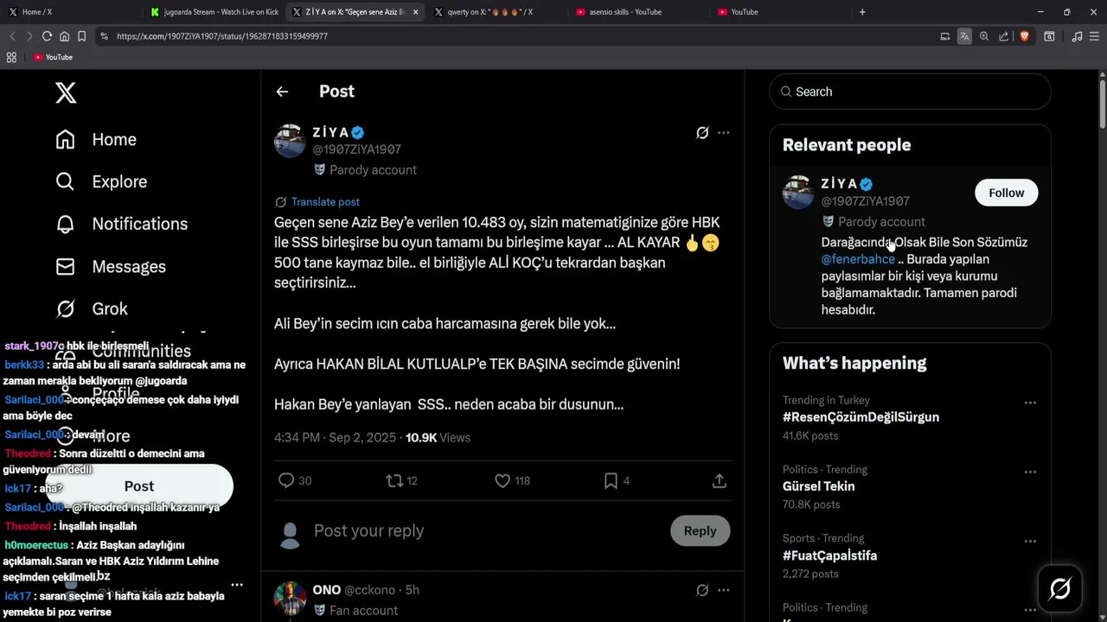The height and width of the screenshot is (622, 1107).
Task: Close the active ZİYA on X tab
Action: tap(416, 12)
